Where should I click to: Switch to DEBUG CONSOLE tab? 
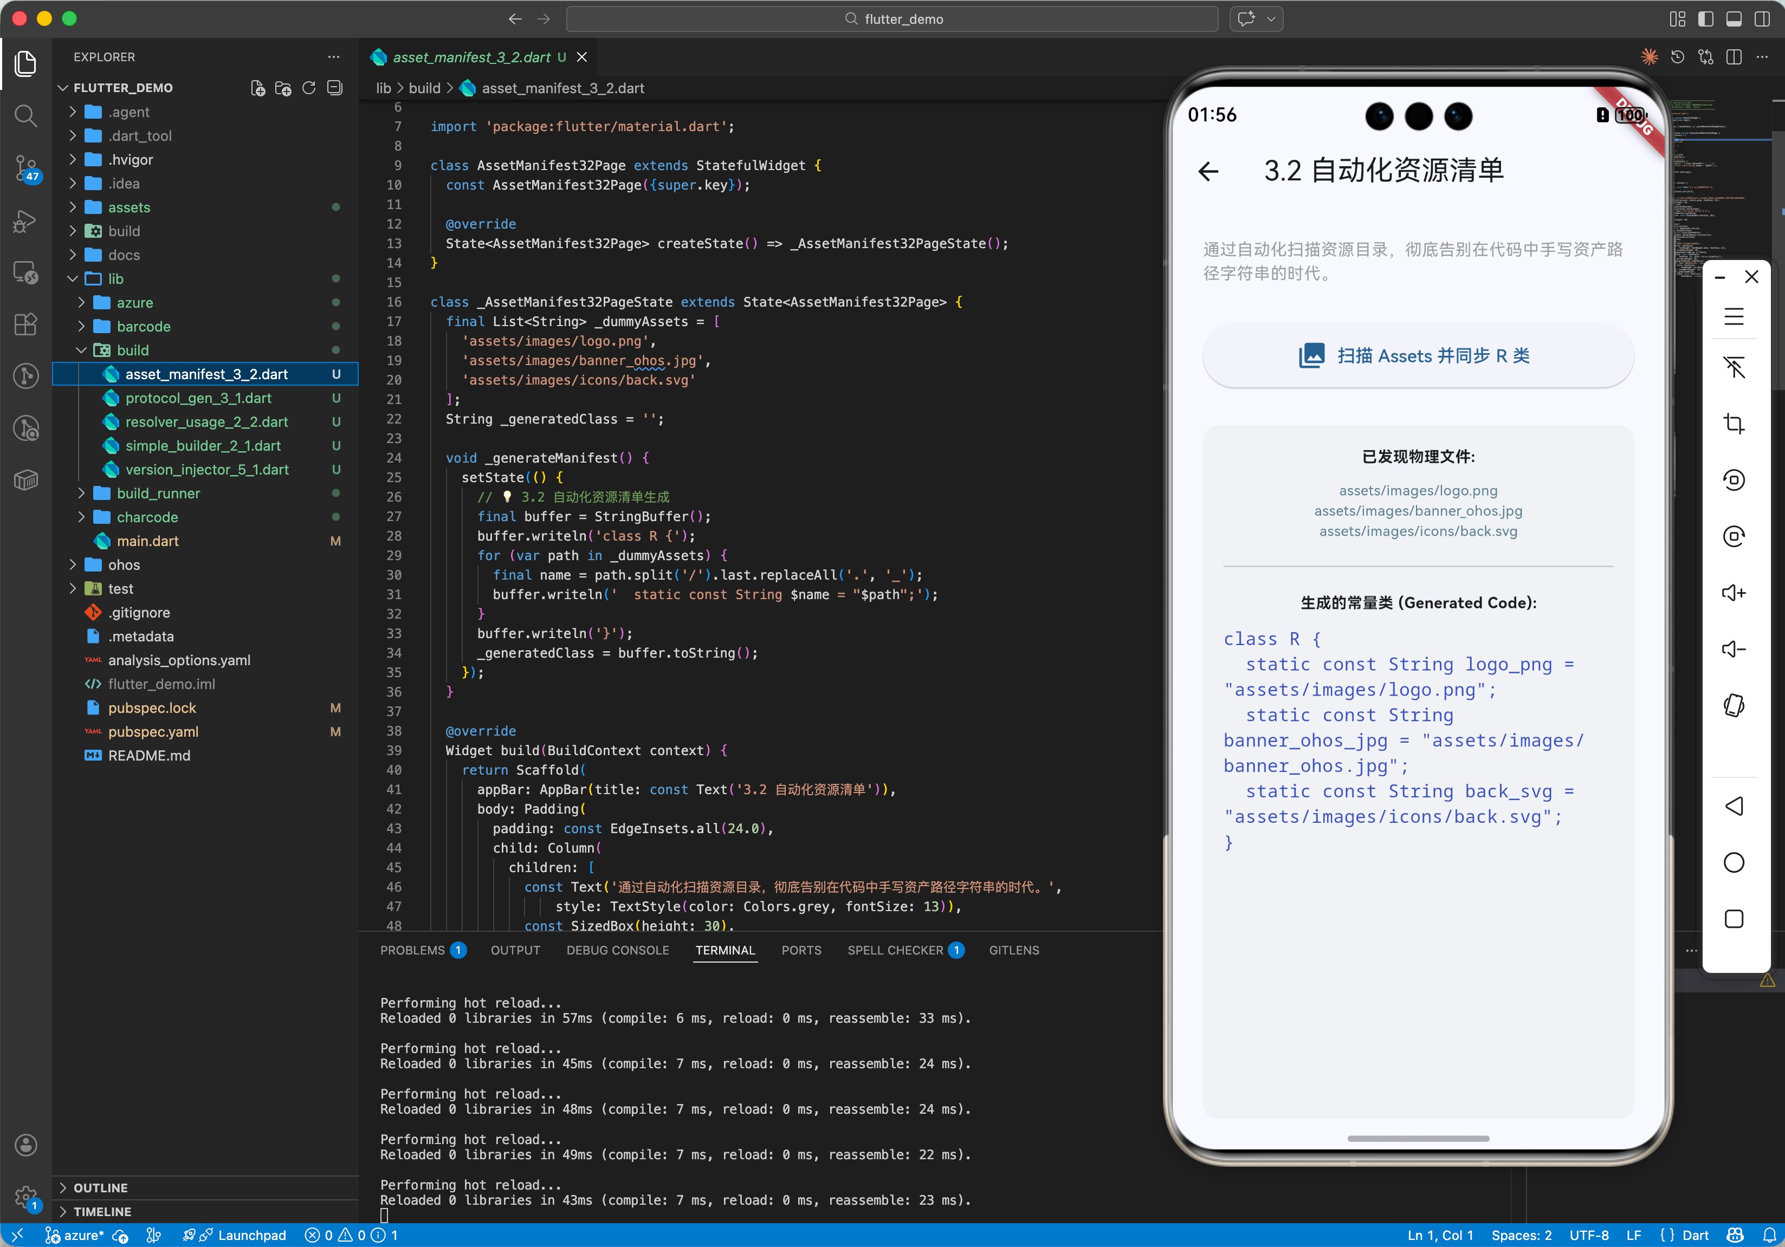tap(617, 950)
